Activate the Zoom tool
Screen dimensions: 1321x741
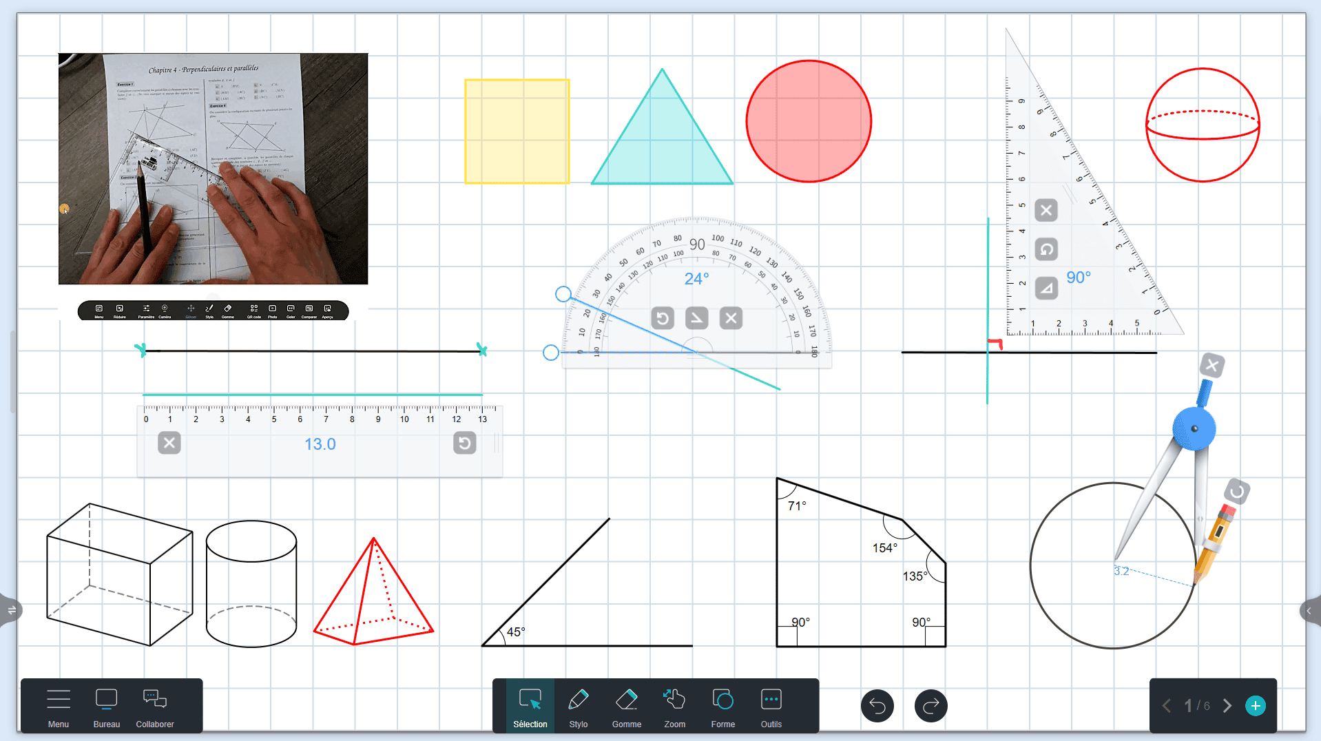tap(674, 706)
